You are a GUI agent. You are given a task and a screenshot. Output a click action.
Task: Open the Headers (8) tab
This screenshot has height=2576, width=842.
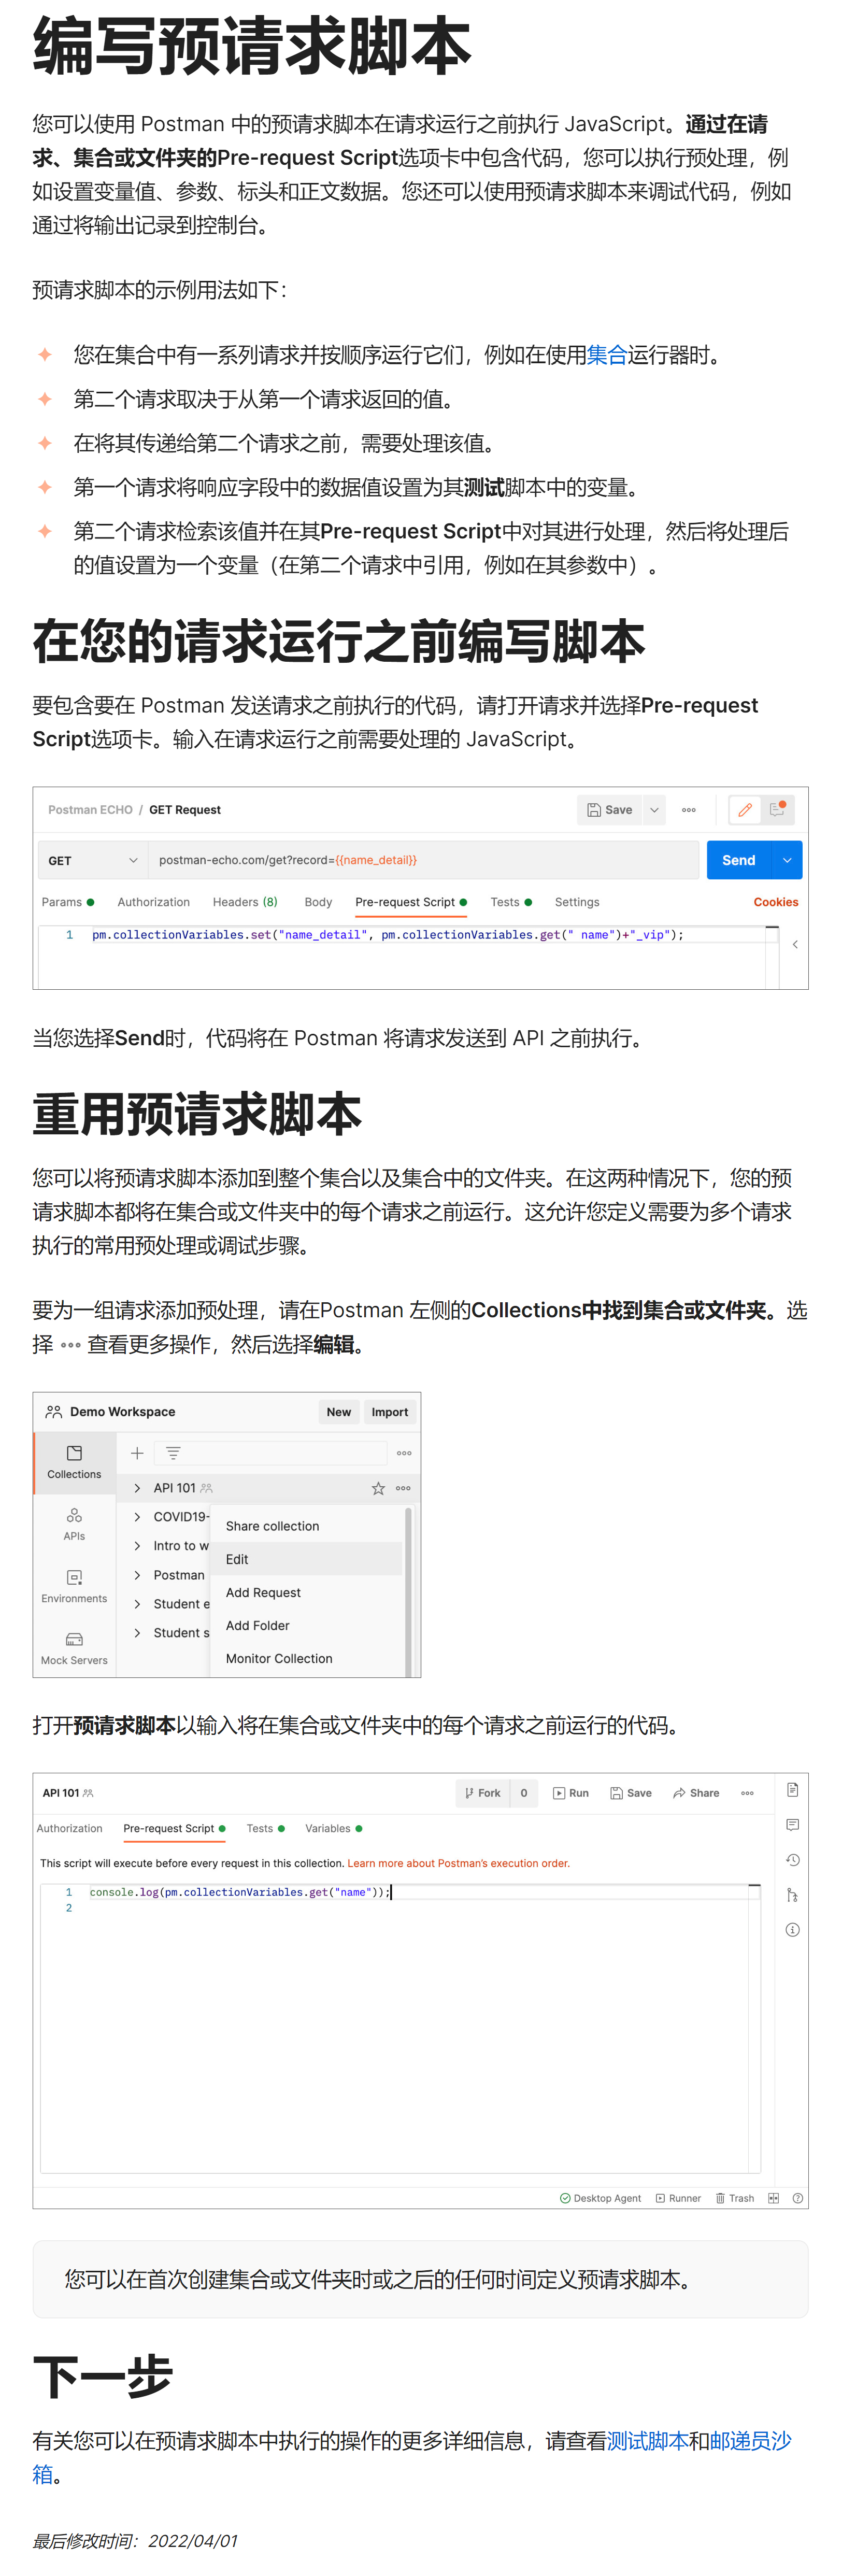click(x=245, y=902)
